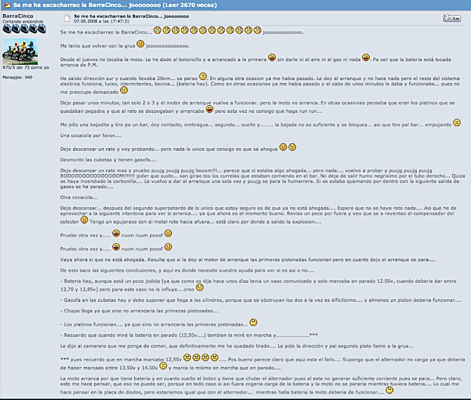Open BarraCinco username profile link

18,16
